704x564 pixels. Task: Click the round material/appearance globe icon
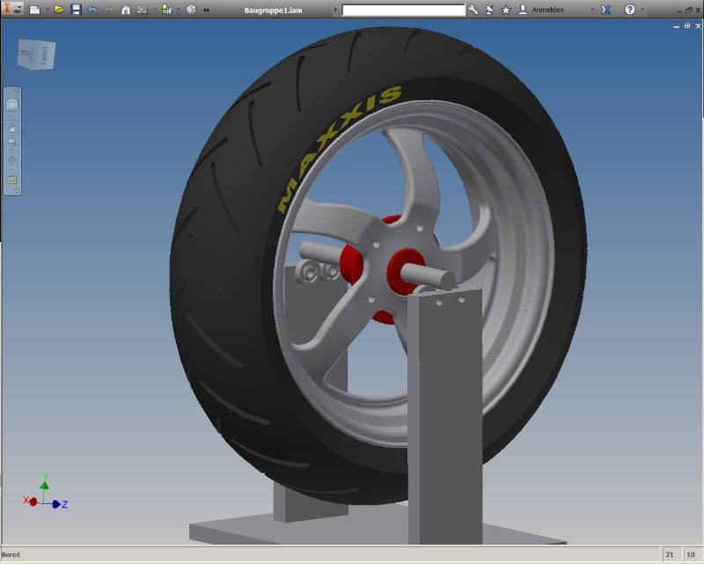(191, 10)
